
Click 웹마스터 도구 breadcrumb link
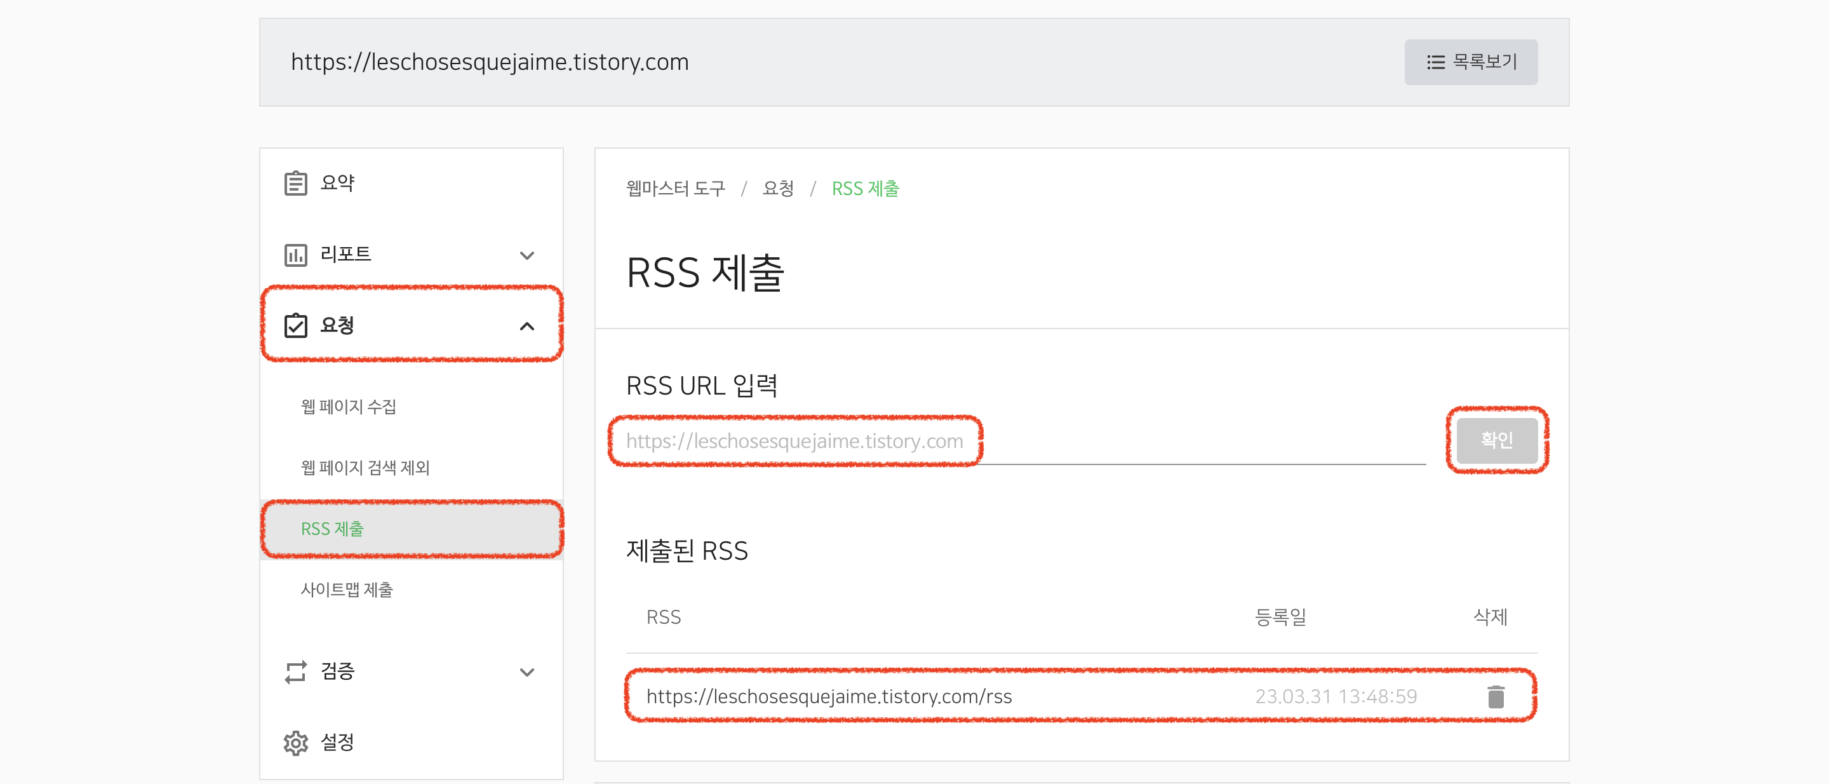pyautogui.click(x=675, y=189)
